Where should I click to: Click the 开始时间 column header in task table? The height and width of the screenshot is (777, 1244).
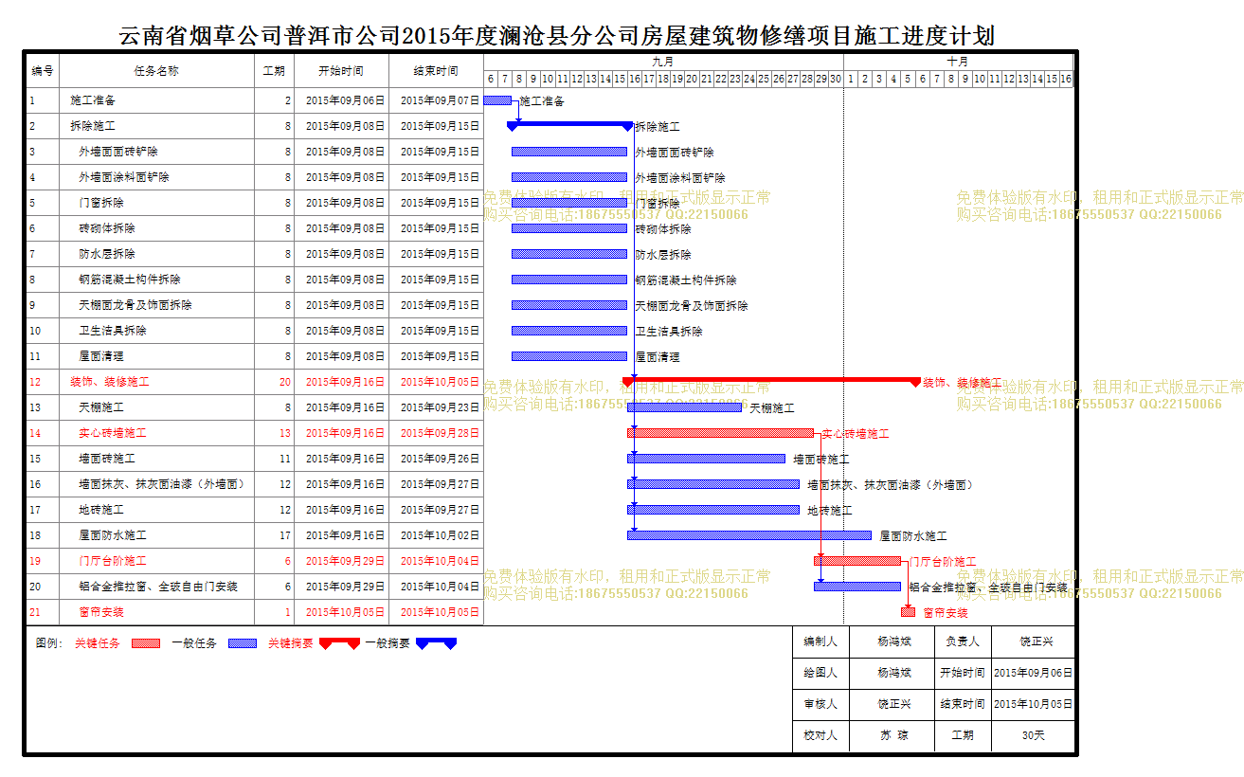tap(341, 71)
